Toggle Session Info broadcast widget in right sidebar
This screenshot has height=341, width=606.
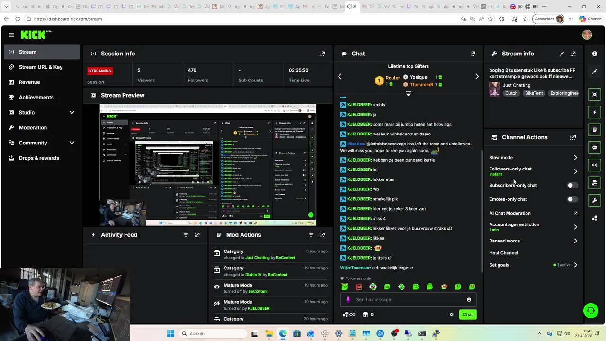tap(595, 165)
